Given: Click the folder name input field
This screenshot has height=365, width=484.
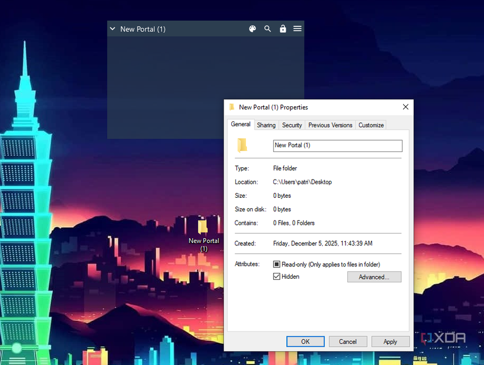Looking at the screenshot, I should click(x=337, y=146).
